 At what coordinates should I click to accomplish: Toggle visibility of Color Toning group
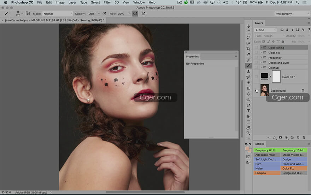pyautogui.click(x=256, y=47)
